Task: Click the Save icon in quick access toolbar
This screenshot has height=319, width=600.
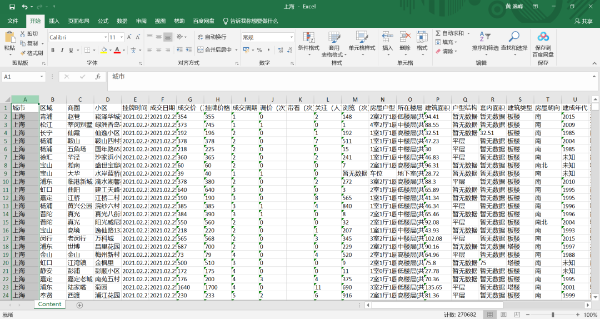Action: click(12, 7)
